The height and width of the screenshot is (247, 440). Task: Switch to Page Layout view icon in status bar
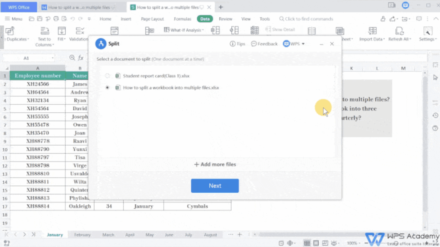coord(316,243)
